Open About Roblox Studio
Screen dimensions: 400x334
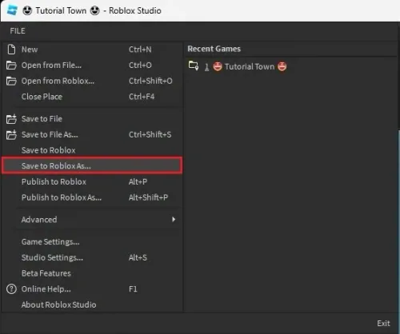(92, 304)
